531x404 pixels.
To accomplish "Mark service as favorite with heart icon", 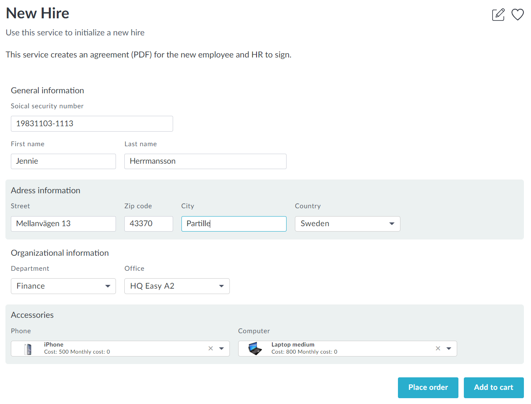I will (x=517, y=15).
